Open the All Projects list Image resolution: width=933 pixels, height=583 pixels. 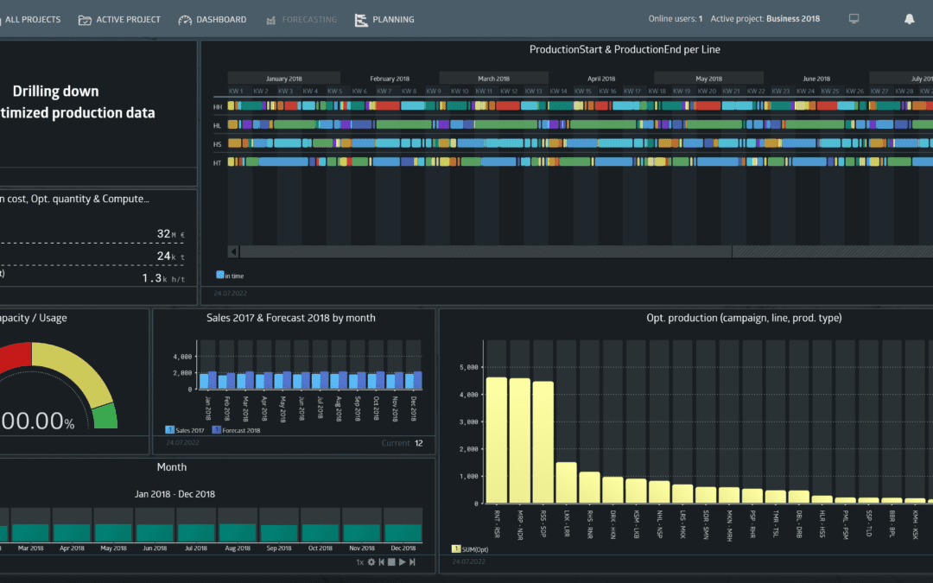[x=31, y=20]
